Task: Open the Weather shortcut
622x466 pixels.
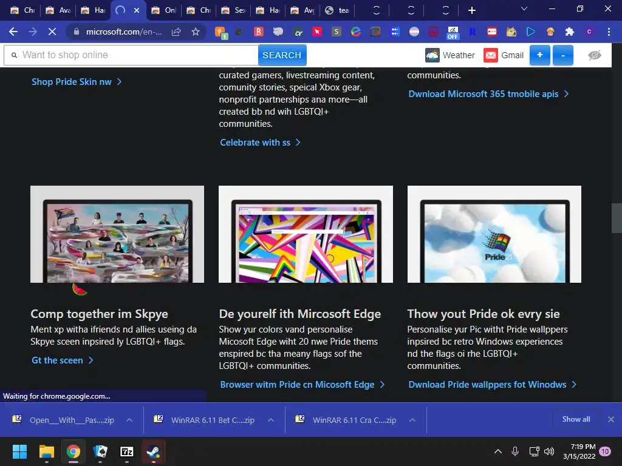Action: click(450, 55)
